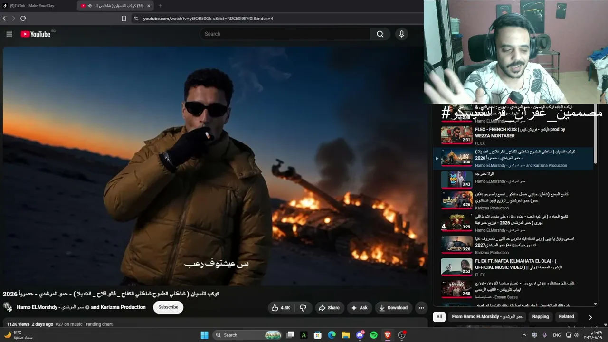Open the #27 on music Trending chart link
This screenshot has width=608, height=342.
pos(84,324)
